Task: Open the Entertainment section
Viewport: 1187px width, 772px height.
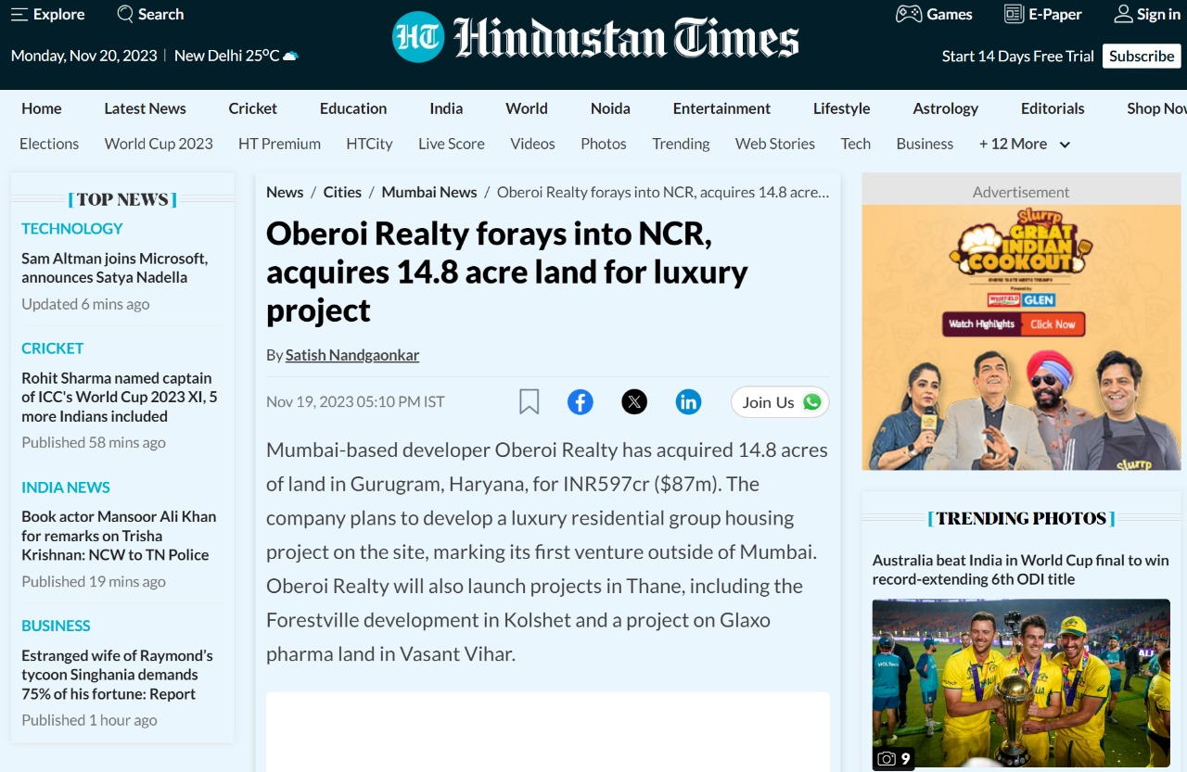Action: click(721, 108)
